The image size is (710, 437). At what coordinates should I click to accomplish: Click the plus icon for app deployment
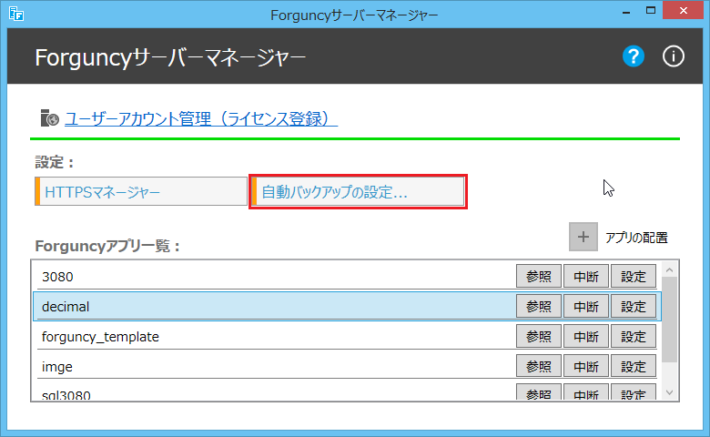pyautogui.click(x=583, y=237)
